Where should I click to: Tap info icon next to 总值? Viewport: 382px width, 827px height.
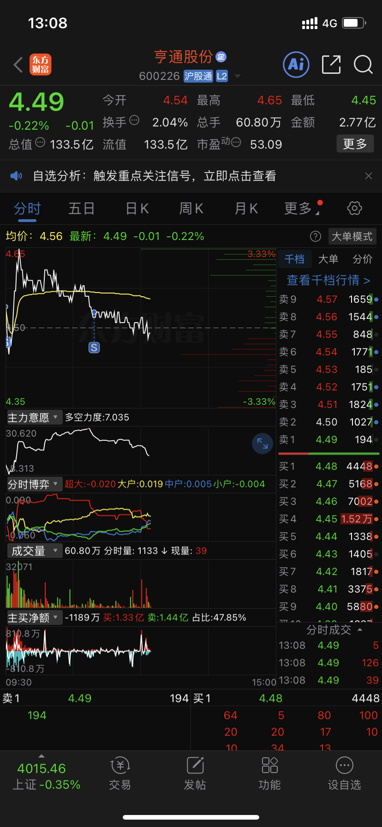point(40,143)
